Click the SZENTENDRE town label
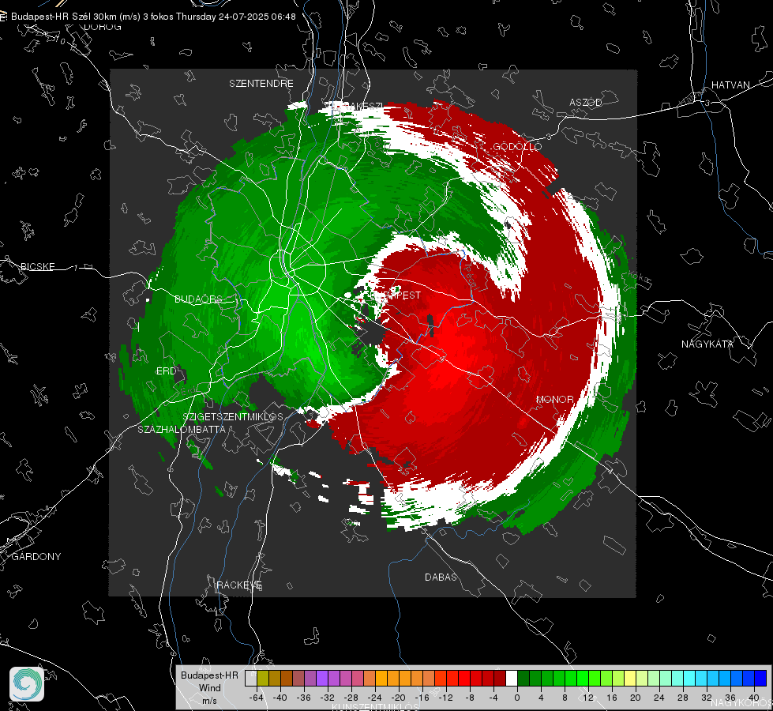This screenshot has width=773, height=711. point(261,84)
